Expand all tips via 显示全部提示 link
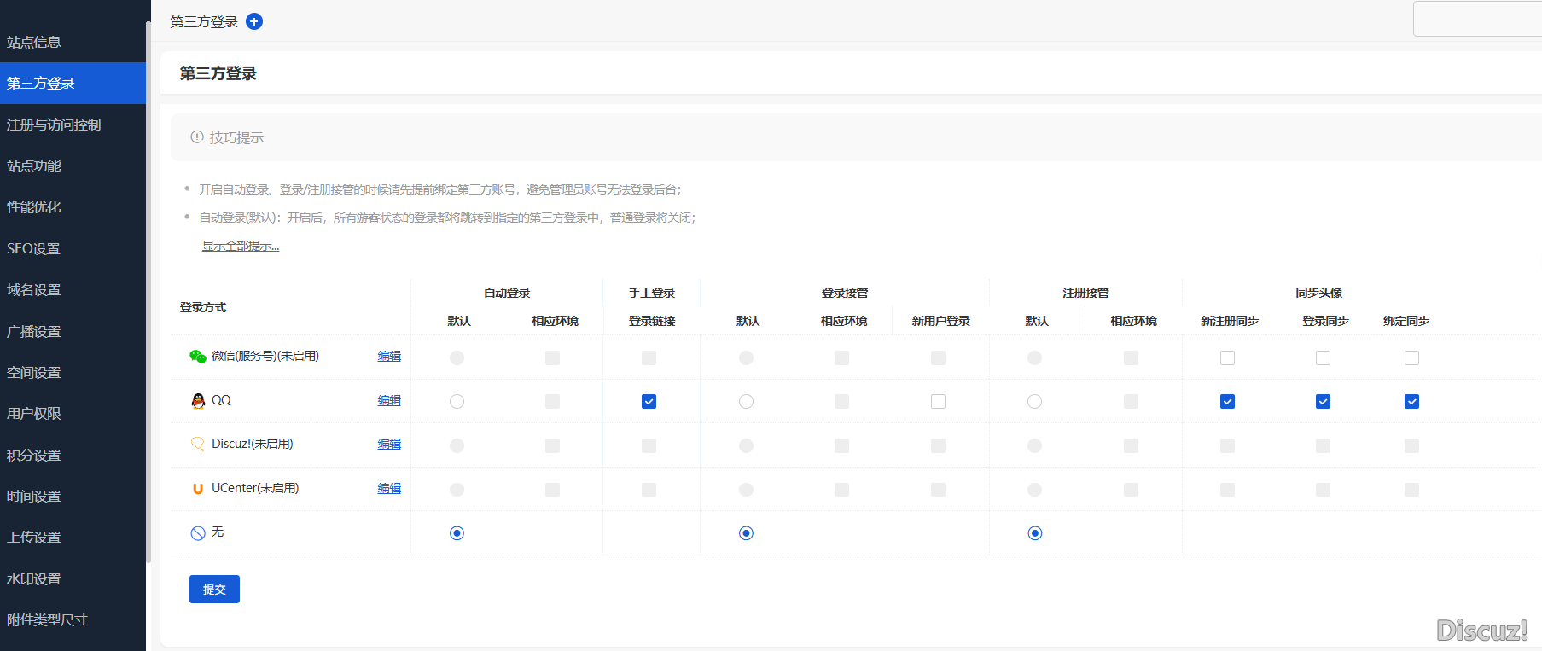The image size is (1542, 651). (x=240, y=246)
